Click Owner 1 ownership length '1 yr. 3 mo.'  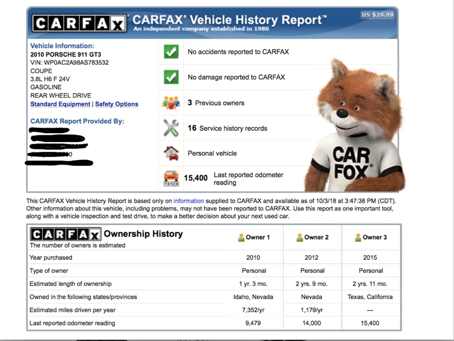point(253,284)
